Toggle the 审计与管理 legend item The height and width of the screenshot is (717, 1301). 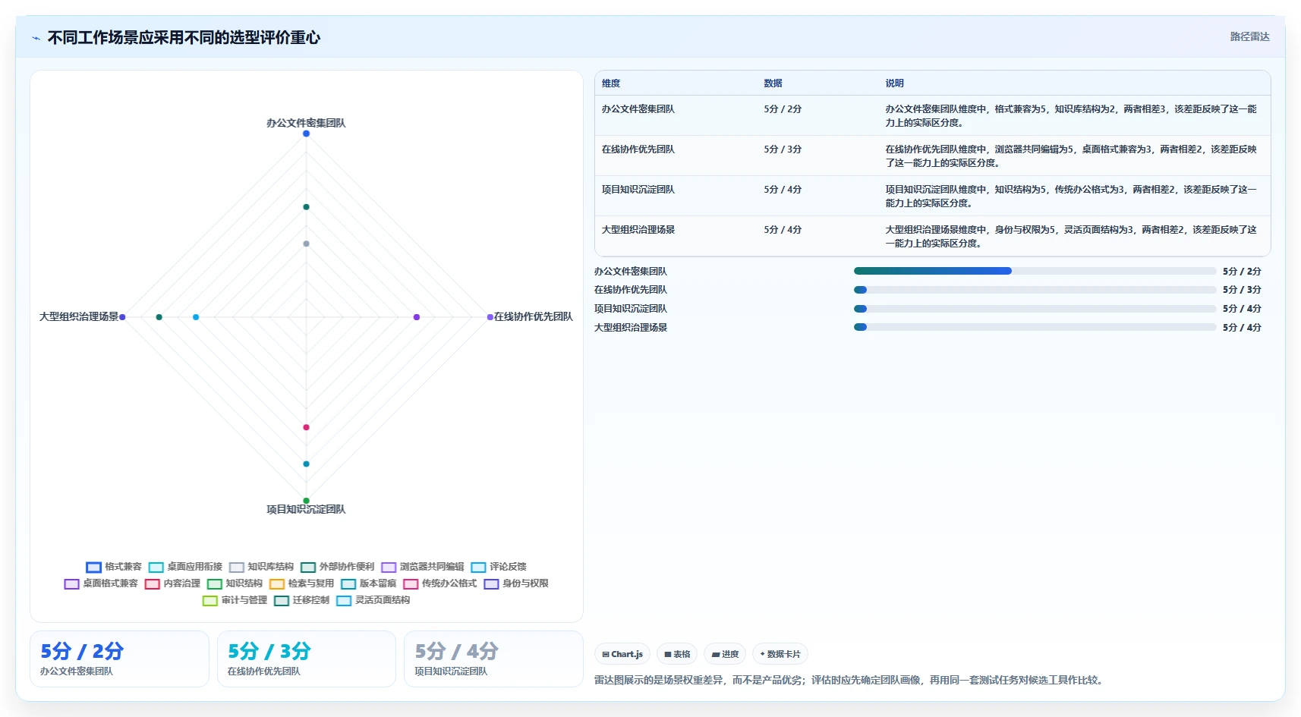[235, 600]
